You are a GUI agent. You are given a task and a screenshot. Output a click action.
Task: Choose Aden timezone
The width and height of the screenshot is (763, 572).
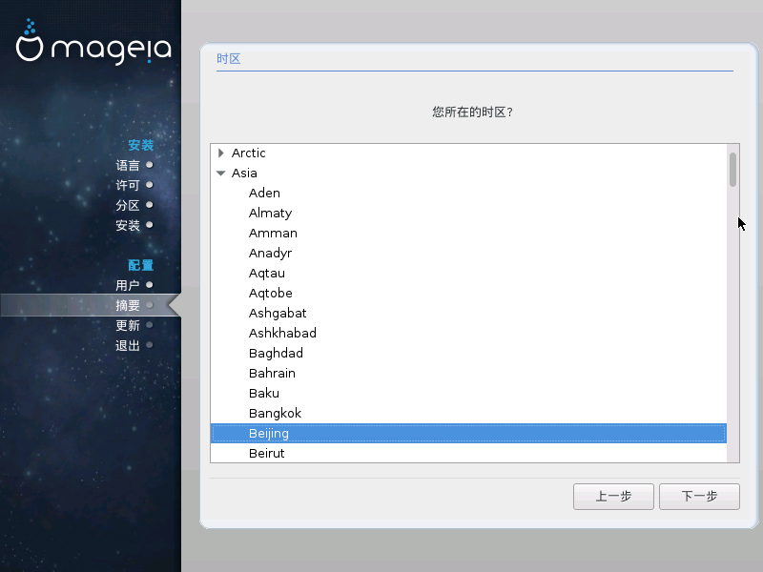264,194
